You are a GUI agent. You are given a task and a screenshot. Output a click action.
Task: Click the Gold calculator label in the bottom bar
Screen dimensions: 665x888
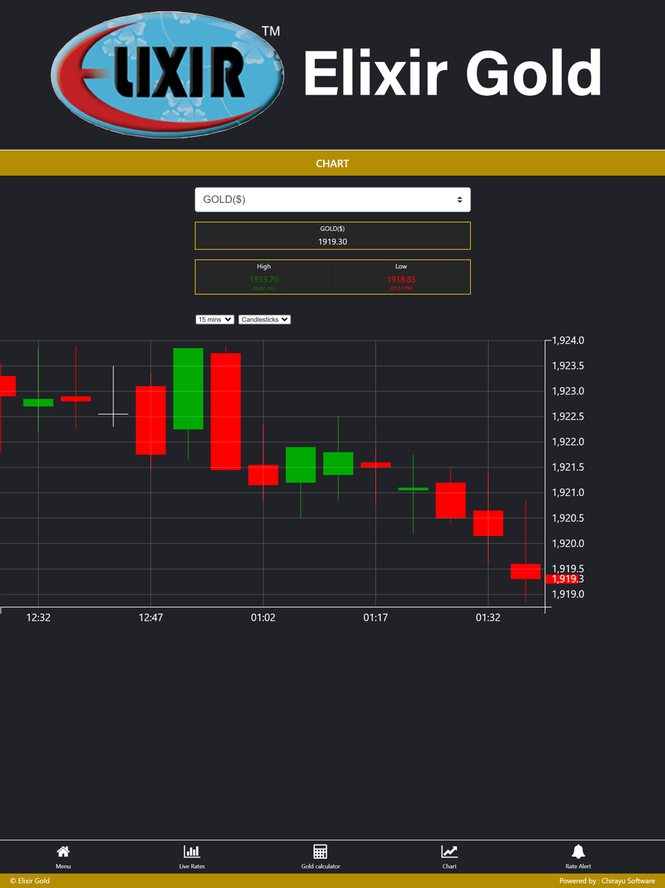[320, 866]
